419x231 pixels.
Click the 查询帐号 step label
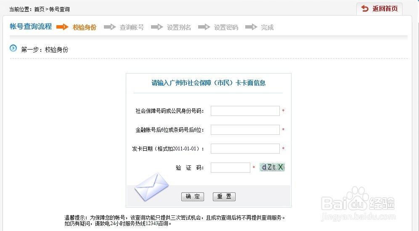coord(132,27)
